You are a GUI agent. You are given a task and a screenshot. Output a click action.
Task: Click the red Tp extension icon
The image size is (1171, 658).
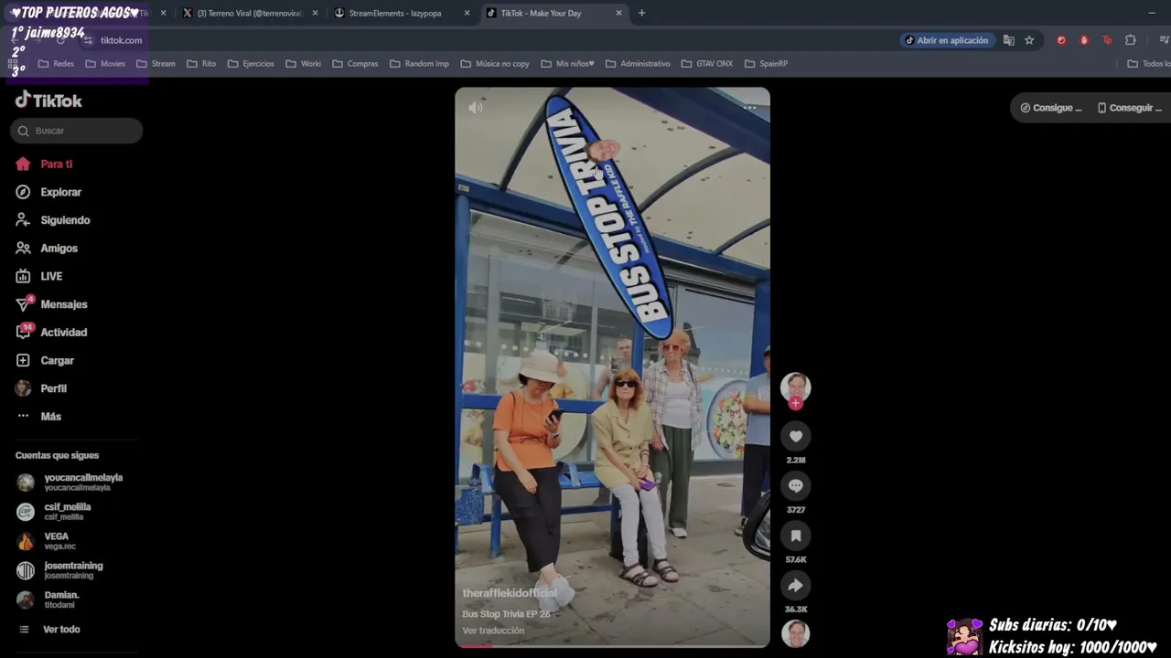point(1107,40)
